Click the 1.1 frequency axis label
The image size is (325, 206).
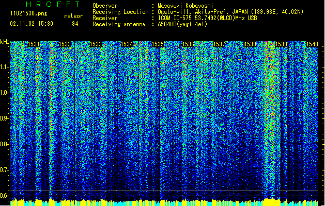(5, 67)
